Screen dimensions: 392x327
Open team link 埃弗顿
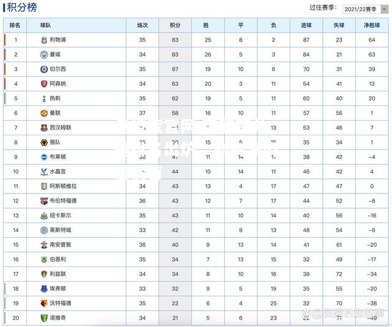click(x=58, y=288)
